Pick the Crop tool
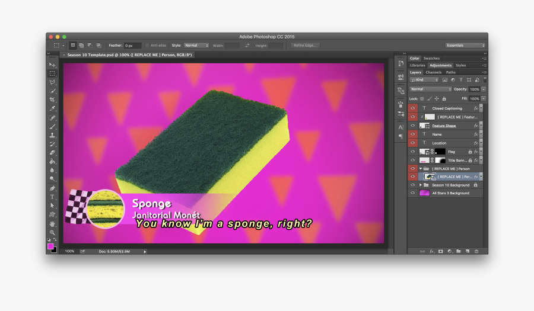This screenshot has width=534, height=311. point(52,100)
